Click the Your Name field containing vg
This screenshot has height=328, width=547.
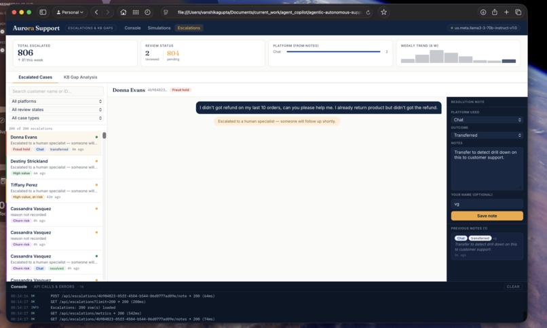(487, 204)
